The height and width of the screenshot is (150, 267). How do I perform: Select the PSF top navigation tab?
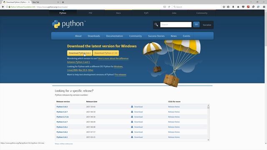pyautogui.click(x=91, y=13)
